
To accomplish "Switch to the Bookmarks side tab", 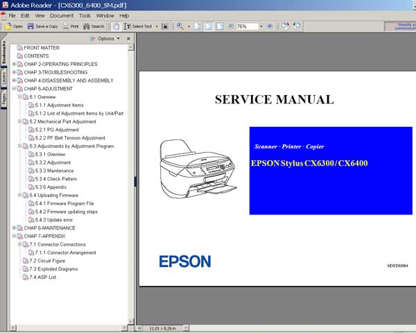I will point(3,52).
